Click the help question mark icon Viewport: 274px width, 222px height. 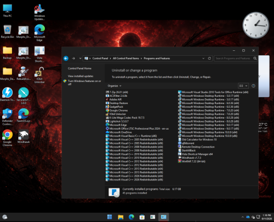(x=253, y=86)
